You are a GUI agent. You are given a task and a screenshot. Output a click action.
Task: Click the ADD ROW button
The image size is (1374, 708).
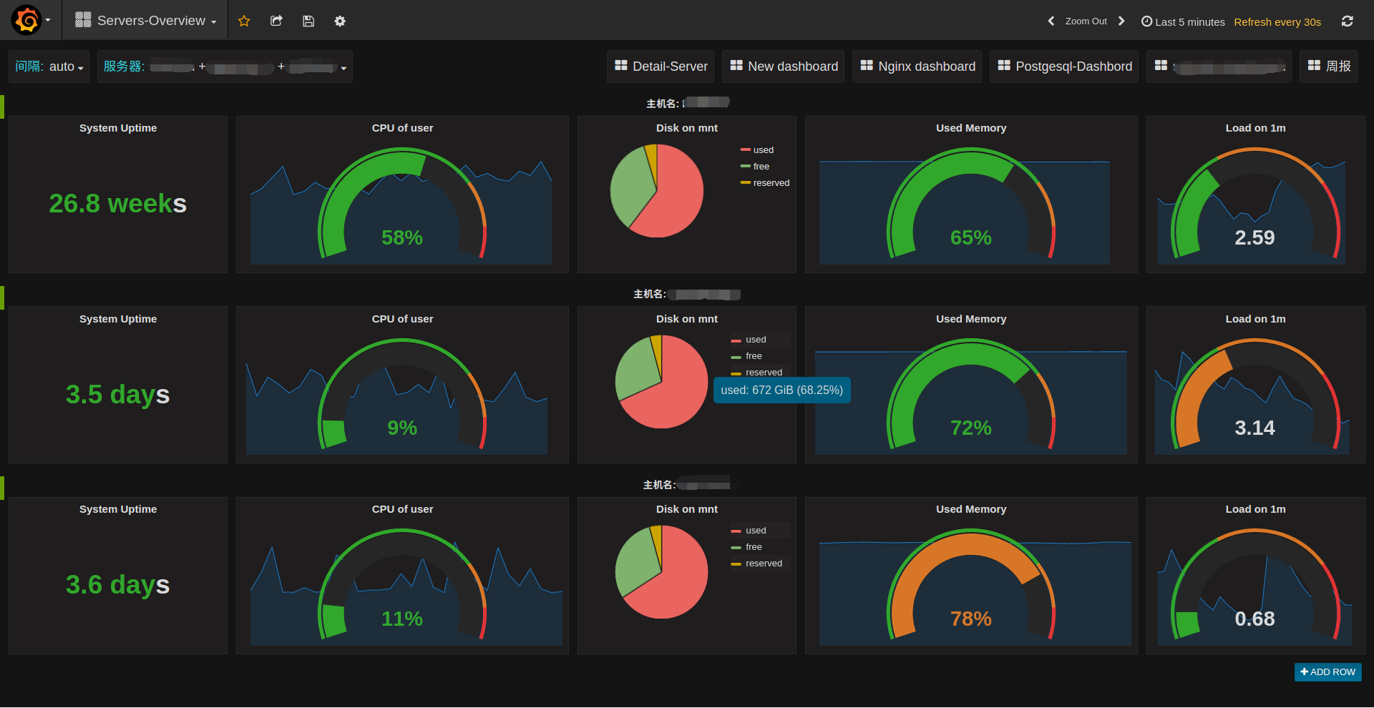[x=1327, y=672]
